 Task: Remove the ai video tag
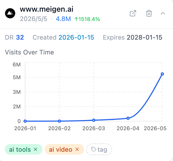coord(77,149)
